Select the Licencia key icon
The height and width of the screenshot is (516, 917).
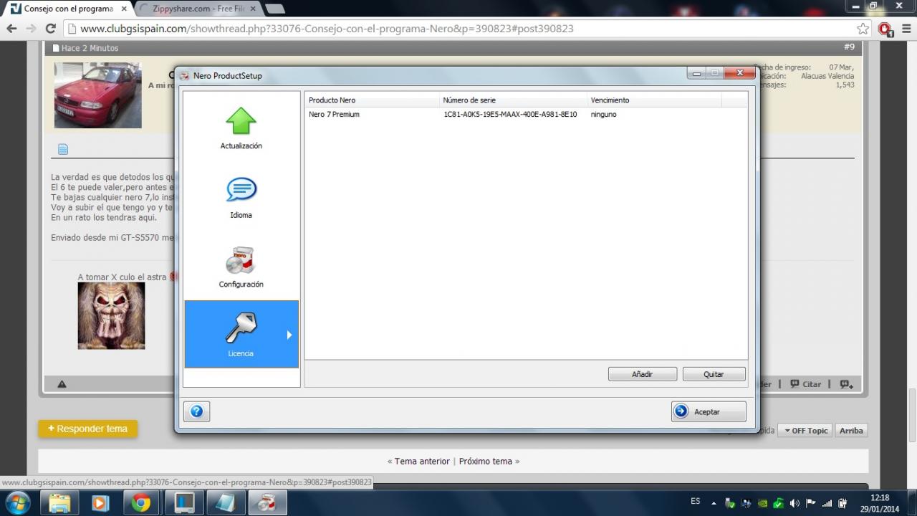(x=241, y=330)
